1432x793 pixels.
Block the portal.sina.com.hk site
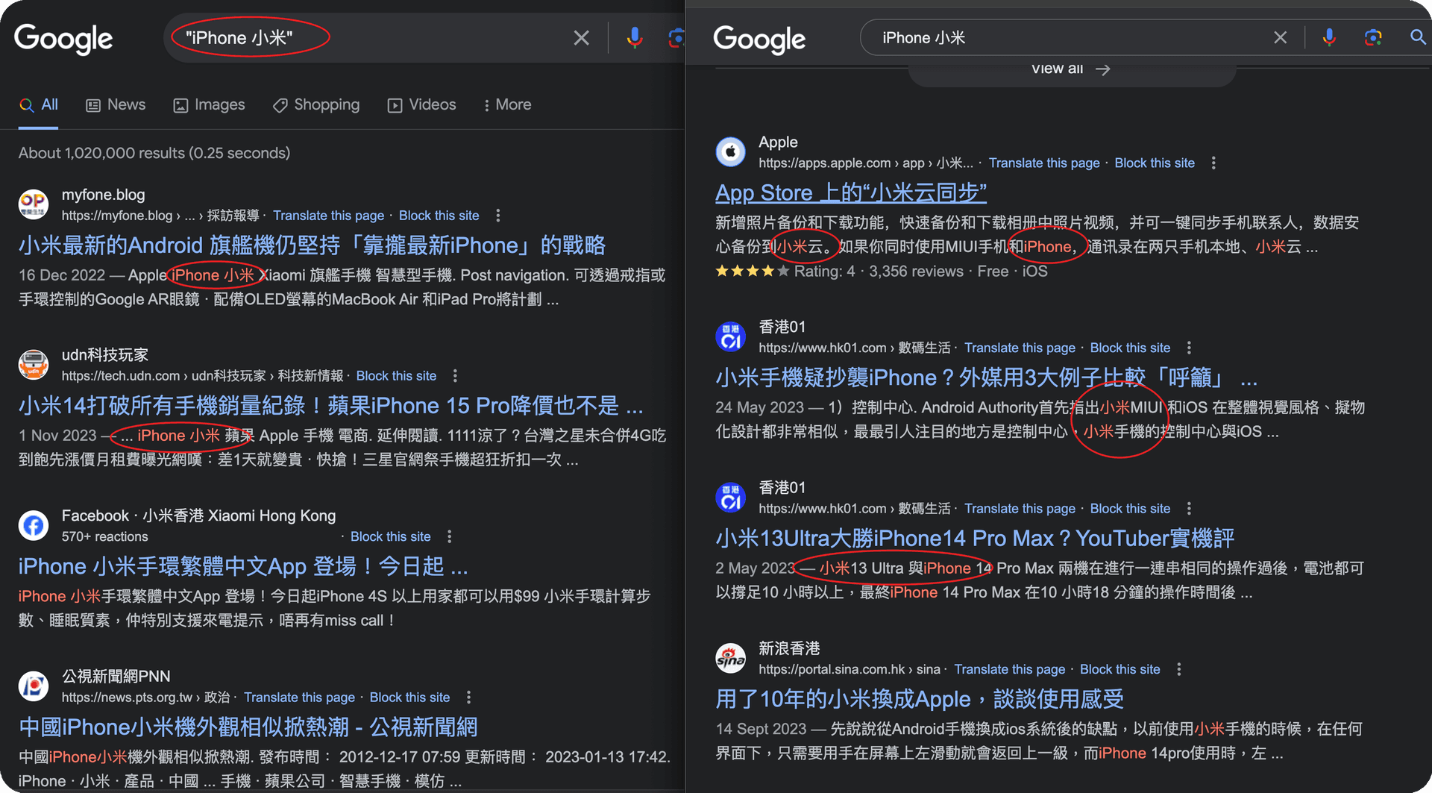pos(1119,669)
